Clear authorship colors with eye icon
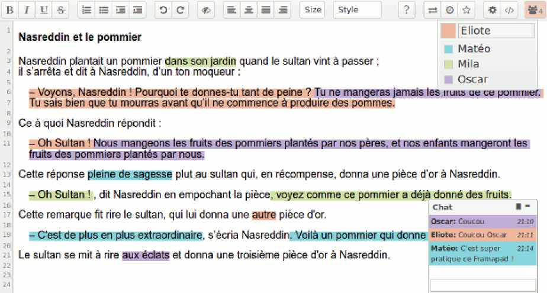 (x=206, y=10)
